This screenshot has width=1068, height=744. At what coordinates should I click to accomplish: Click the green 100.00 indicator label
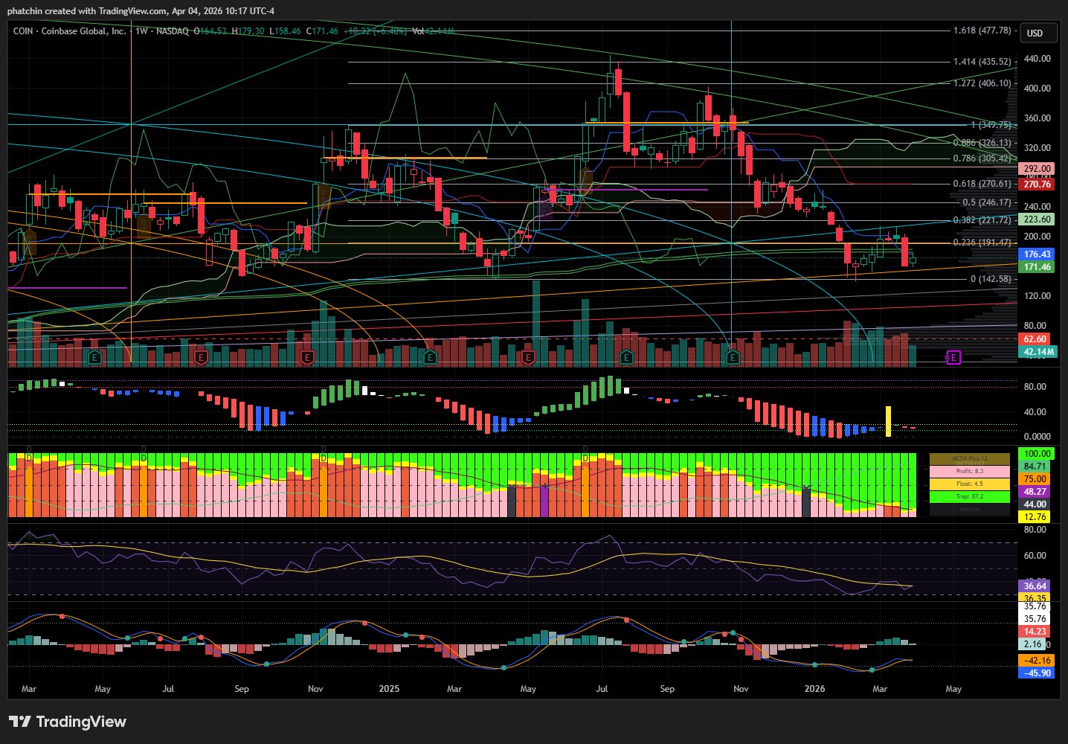click(x=1037, y=454)
